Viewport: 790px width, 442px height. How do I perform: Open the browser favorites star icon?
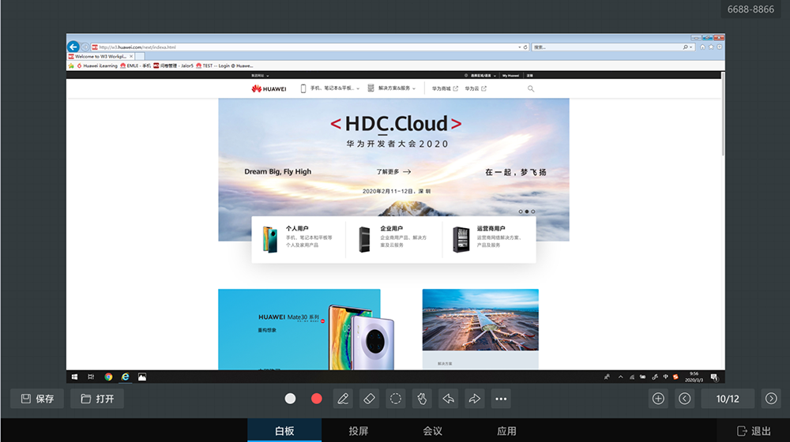[711, 47]
